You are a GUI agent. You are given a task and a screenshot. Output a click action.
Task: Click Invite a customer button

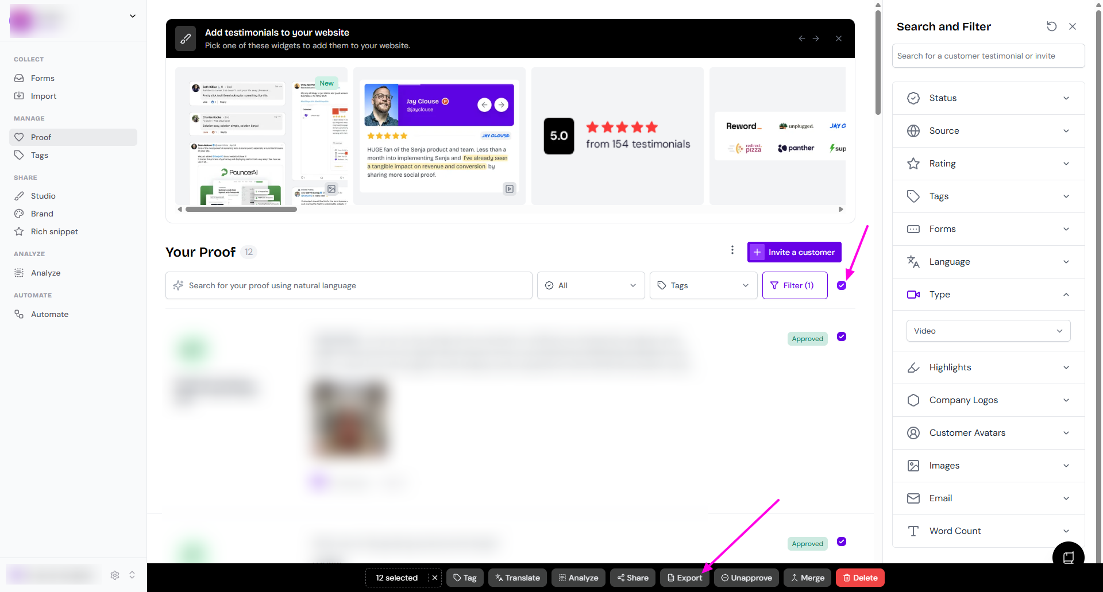pyautogui.click(x=794, y=252)
